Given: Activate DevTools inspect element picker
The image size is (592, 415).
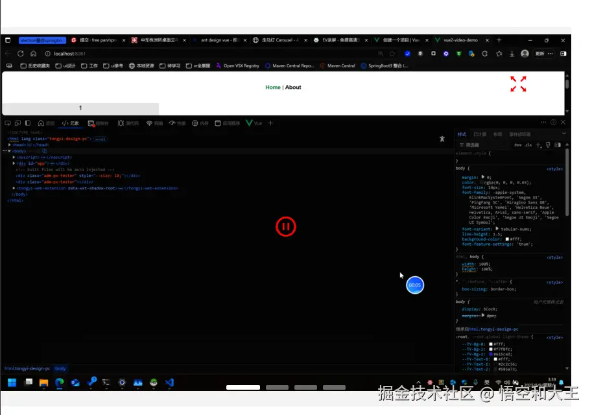Looking at the screenshot, I should [x=8, y=123].
